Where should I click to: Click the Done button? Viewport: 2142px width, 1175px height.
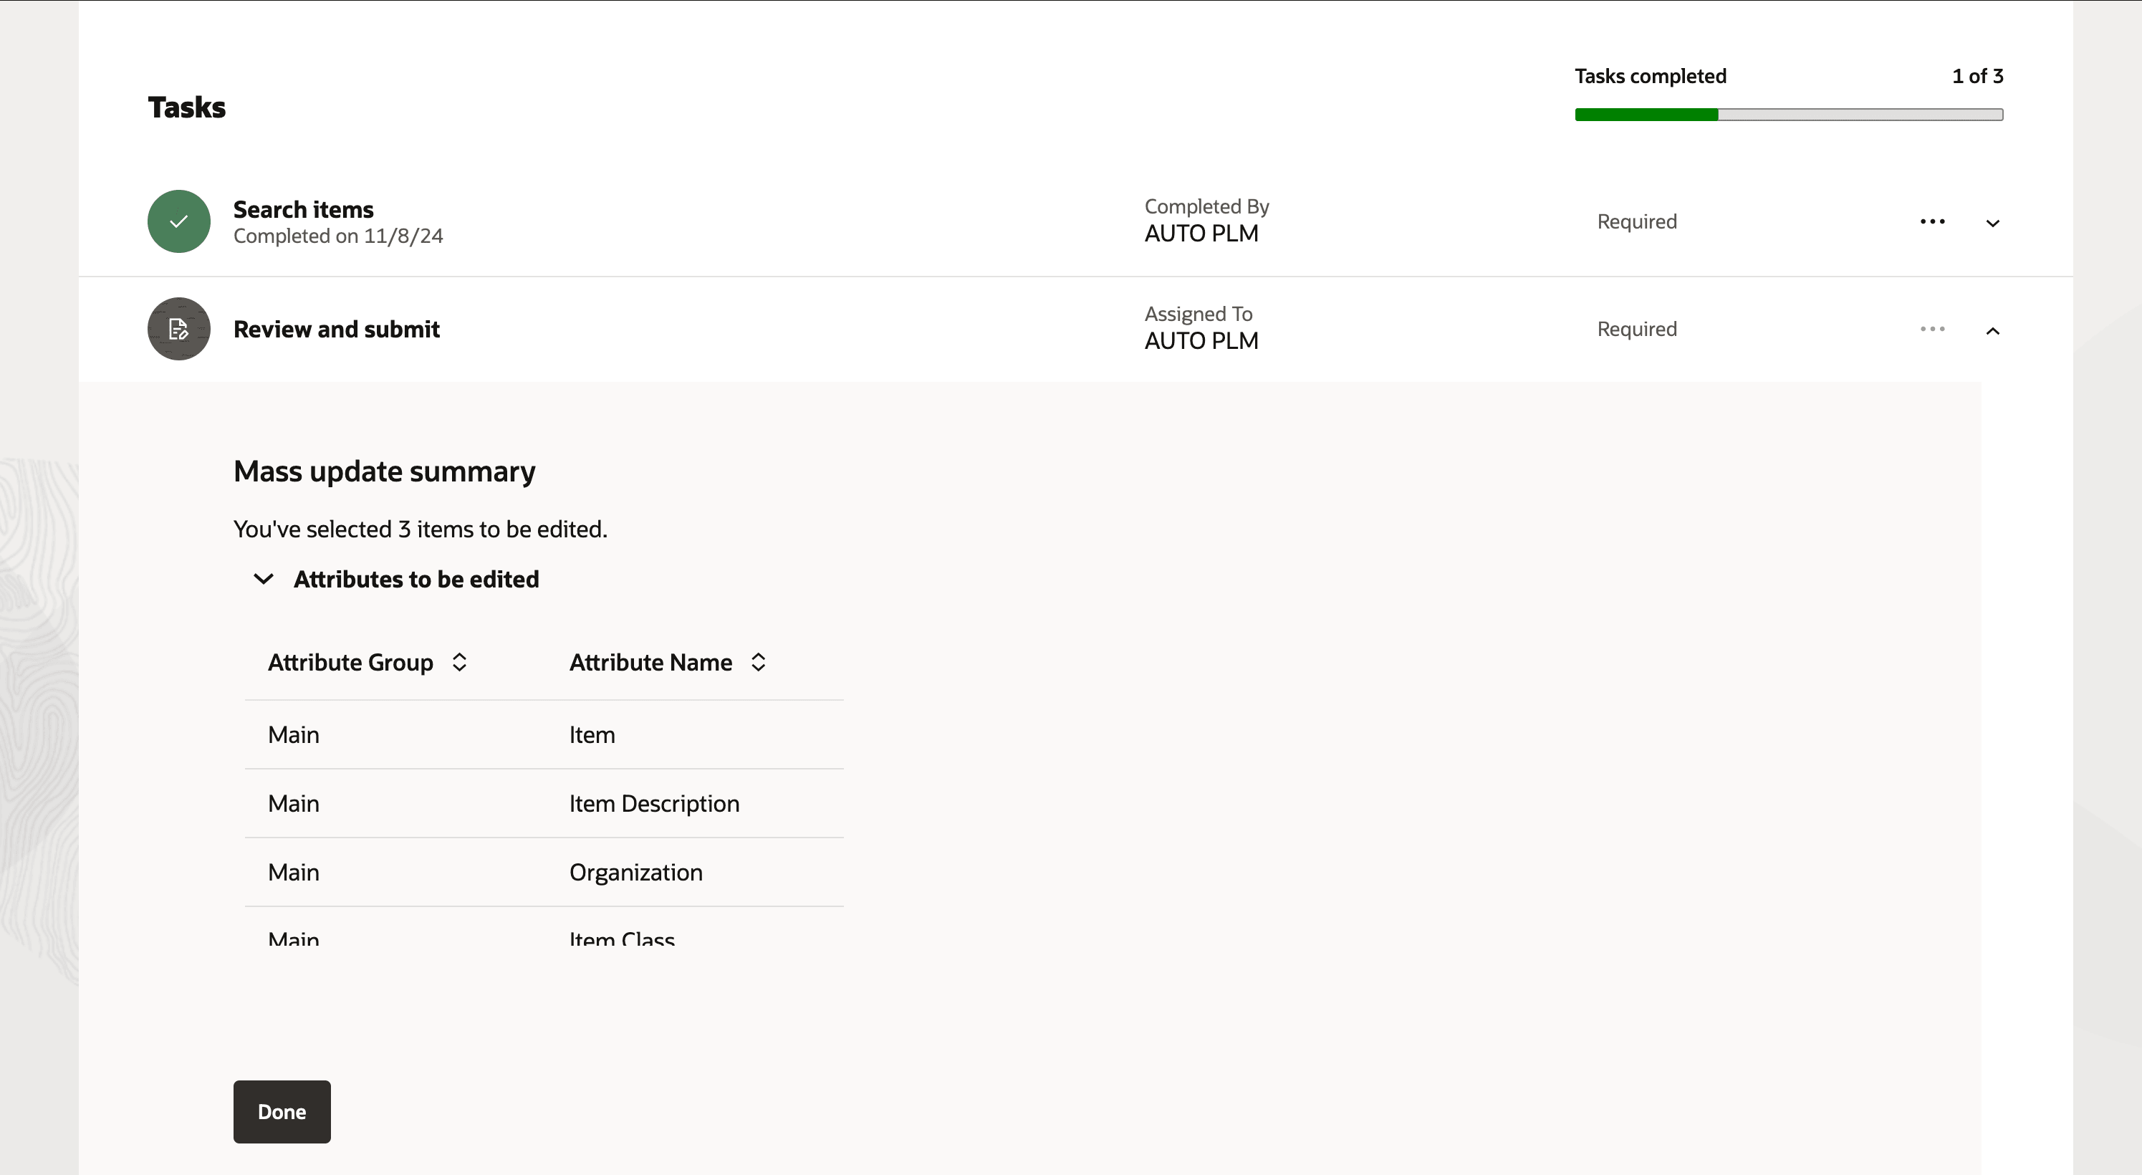coord(282,1112)
